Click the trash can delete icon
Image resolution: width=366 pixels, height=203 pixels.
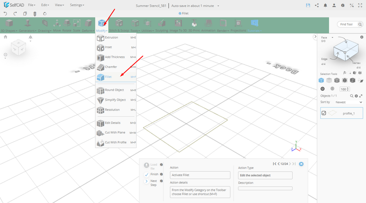35,14
